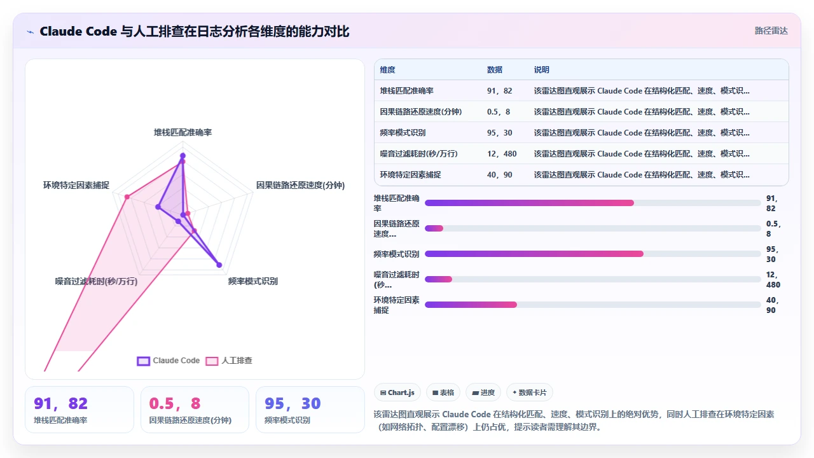
Task: Click the table value 12，480
Action: 502,154
